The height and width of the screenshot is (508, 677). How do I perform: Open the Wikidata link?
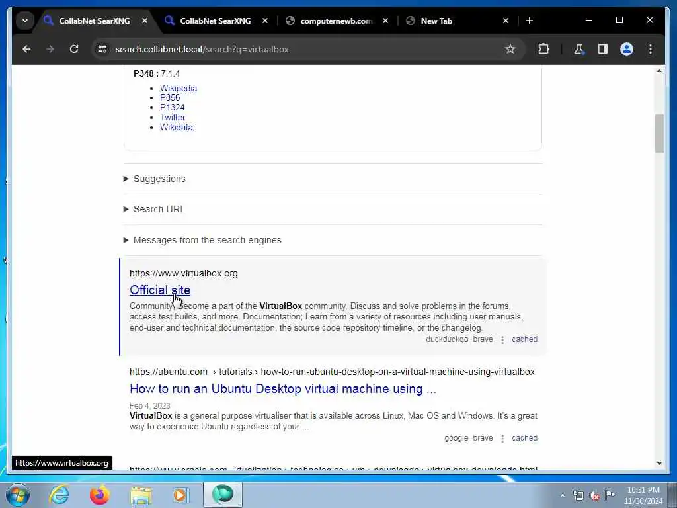click(176, 128)
